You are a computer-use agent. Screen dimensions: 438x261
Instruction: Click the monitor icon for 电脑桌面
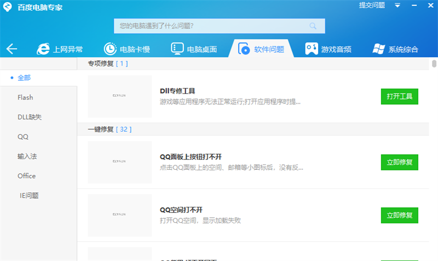(x=177, y=49)
